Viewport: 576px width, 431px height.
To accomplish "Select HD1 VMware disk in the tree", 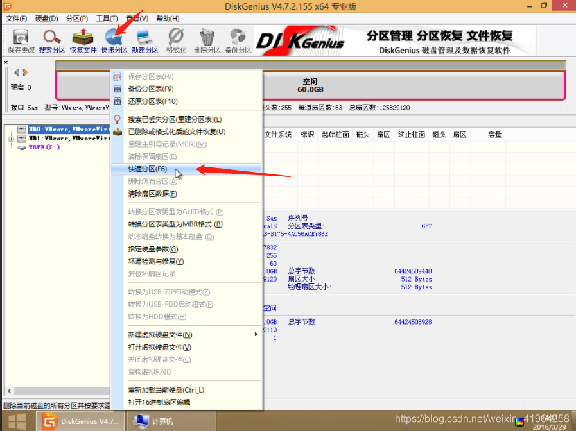I will (69, 139).
